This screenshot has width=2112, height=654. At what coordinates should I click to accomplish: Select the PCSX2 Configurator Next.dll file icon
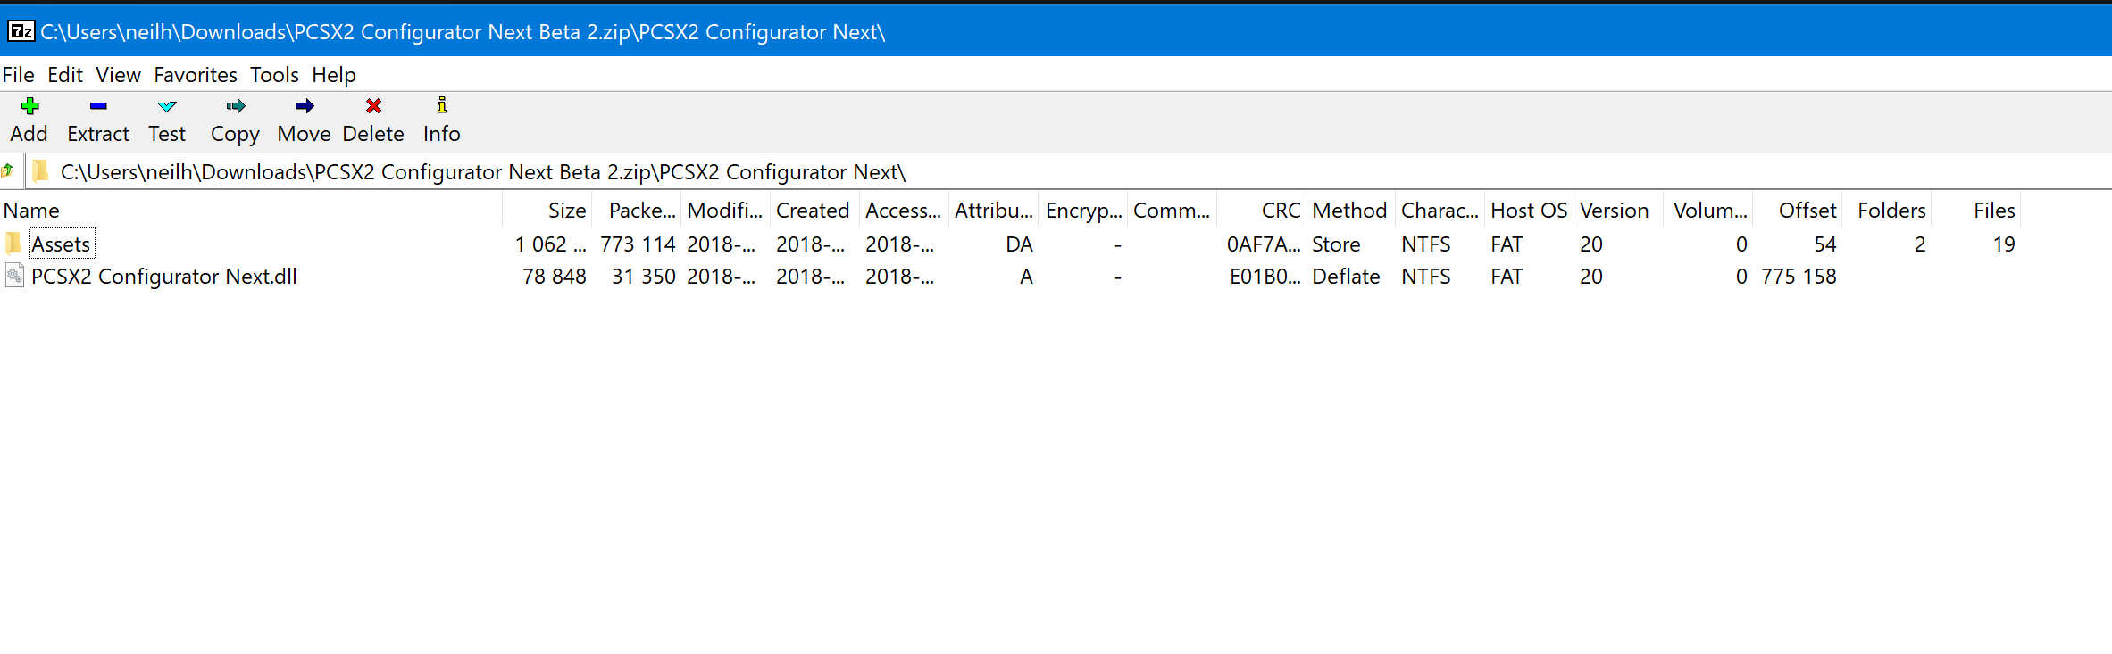[14, 276]
